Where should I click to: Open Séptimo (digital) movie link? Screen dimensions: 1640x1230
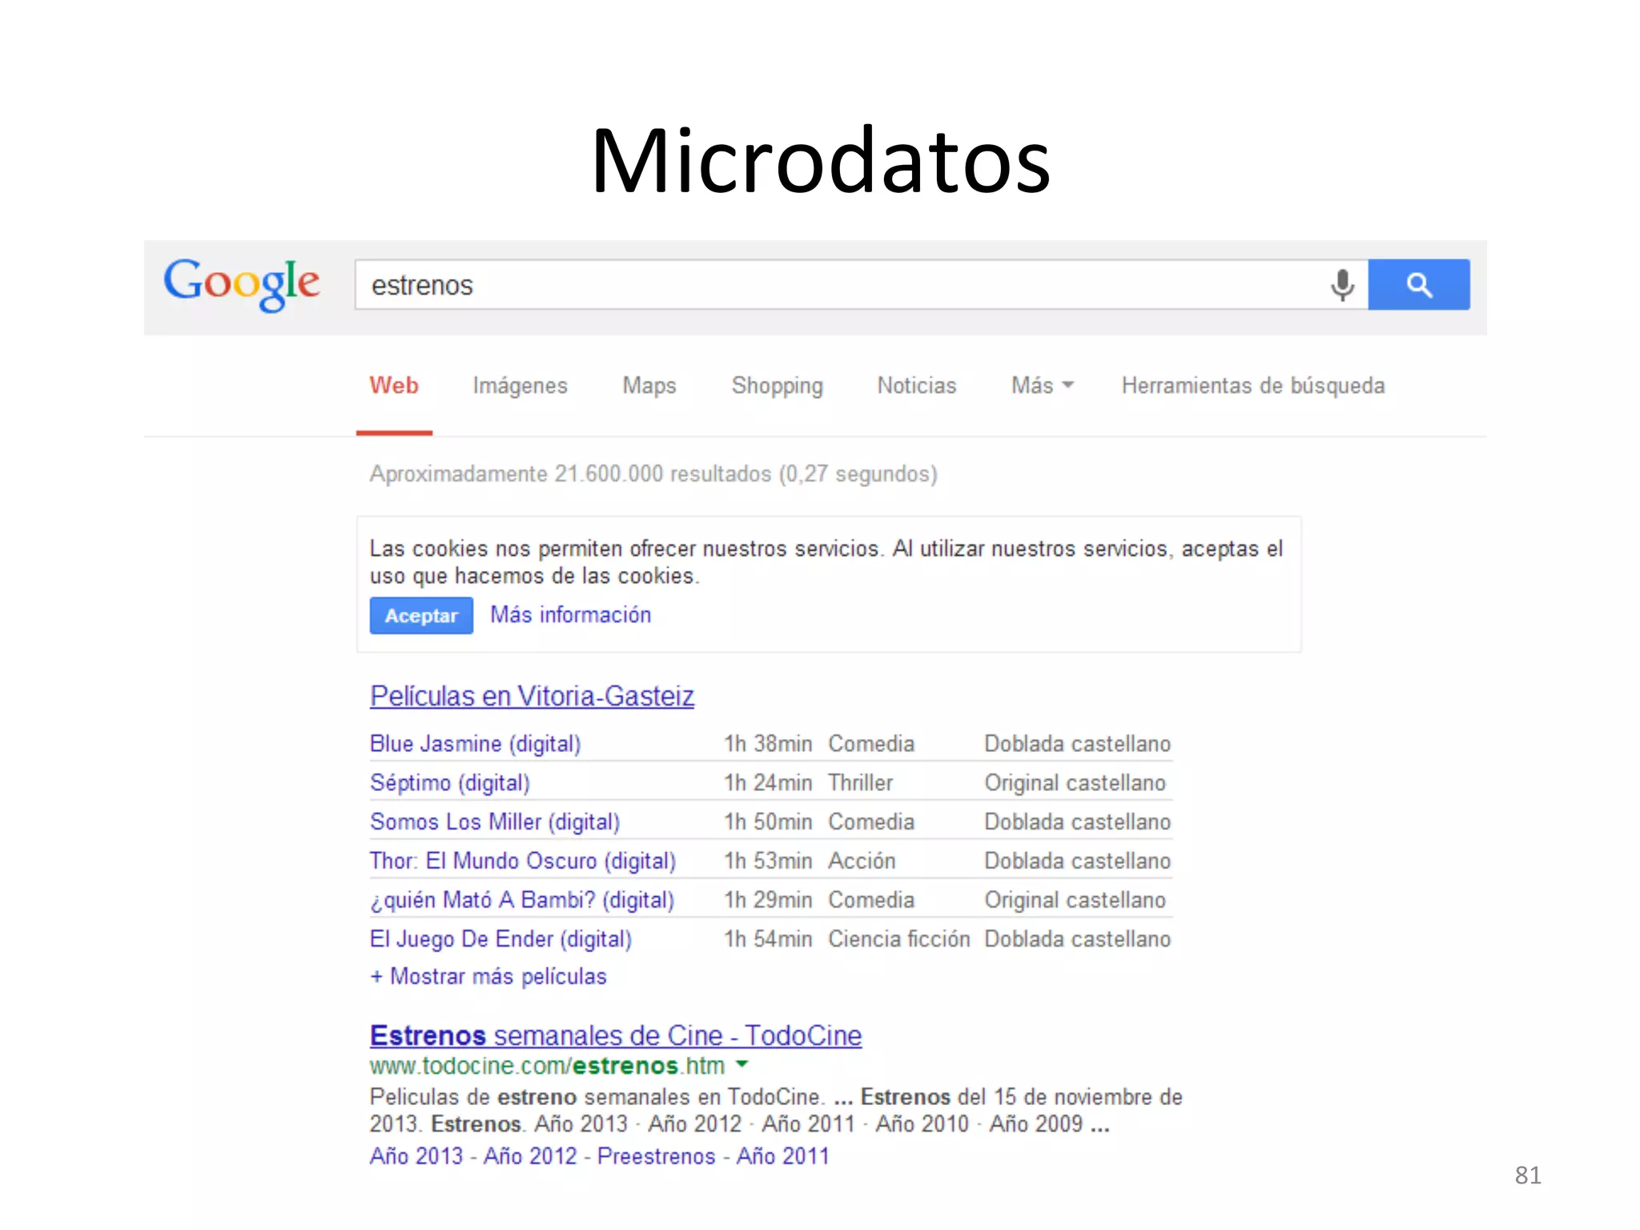(x=450, y=783)
